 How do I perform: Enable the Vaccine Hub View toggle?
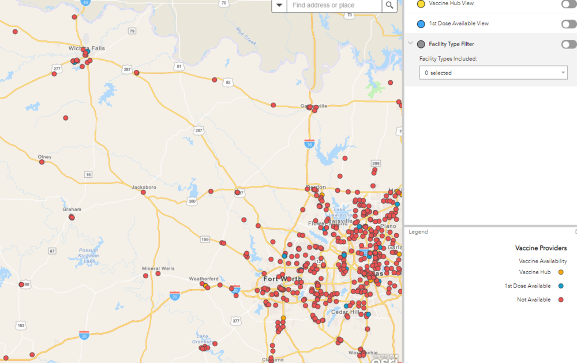tap(568, 4)
